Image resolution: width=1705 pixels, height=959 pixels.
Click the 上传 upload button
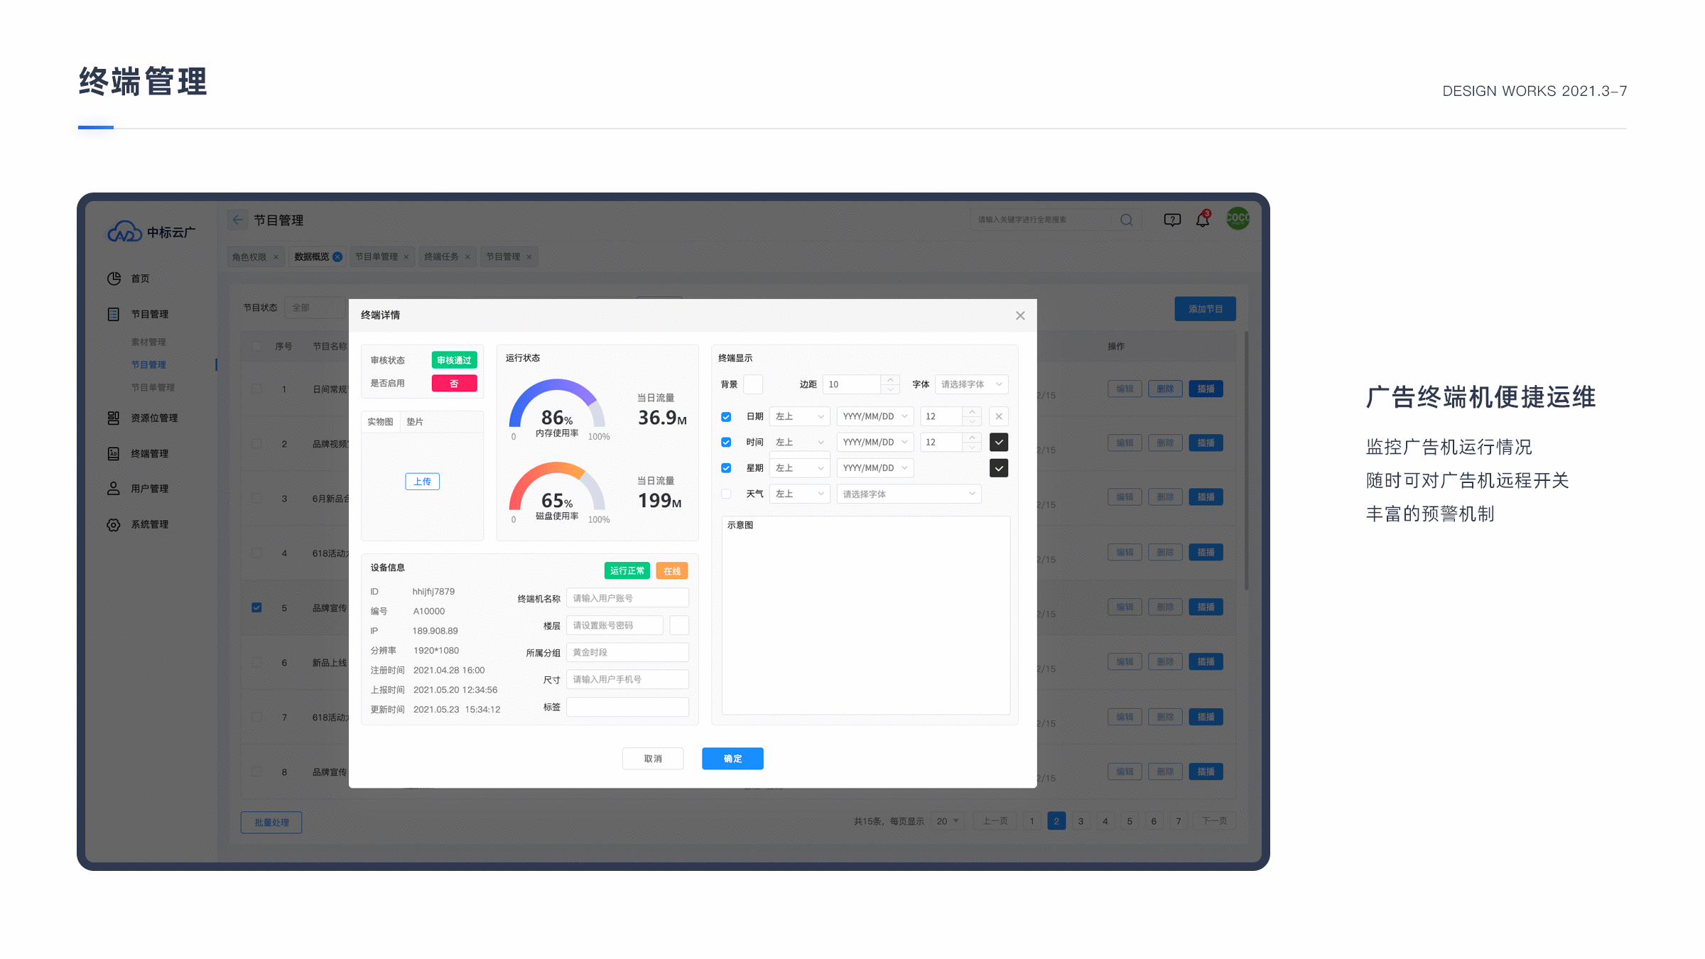point(423,482)
